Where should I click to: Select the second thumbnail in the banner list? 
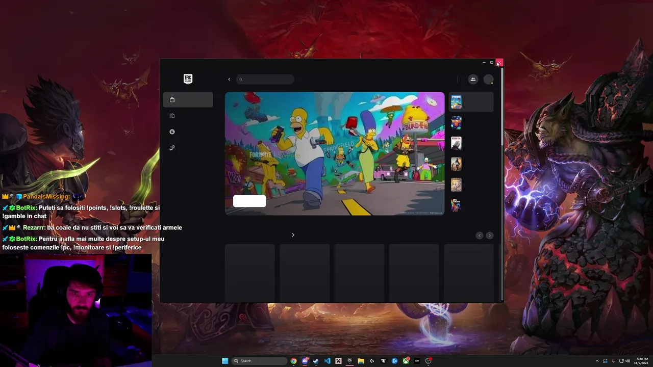click(x=456, y=122)
